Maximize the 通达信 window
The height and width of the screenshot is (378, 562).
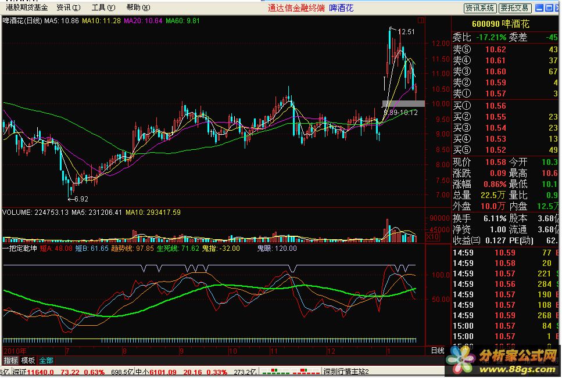point(549,8)
